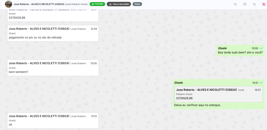Click read receipt checks on 13:00 message
267x130 pixels.
coord(261,48)
